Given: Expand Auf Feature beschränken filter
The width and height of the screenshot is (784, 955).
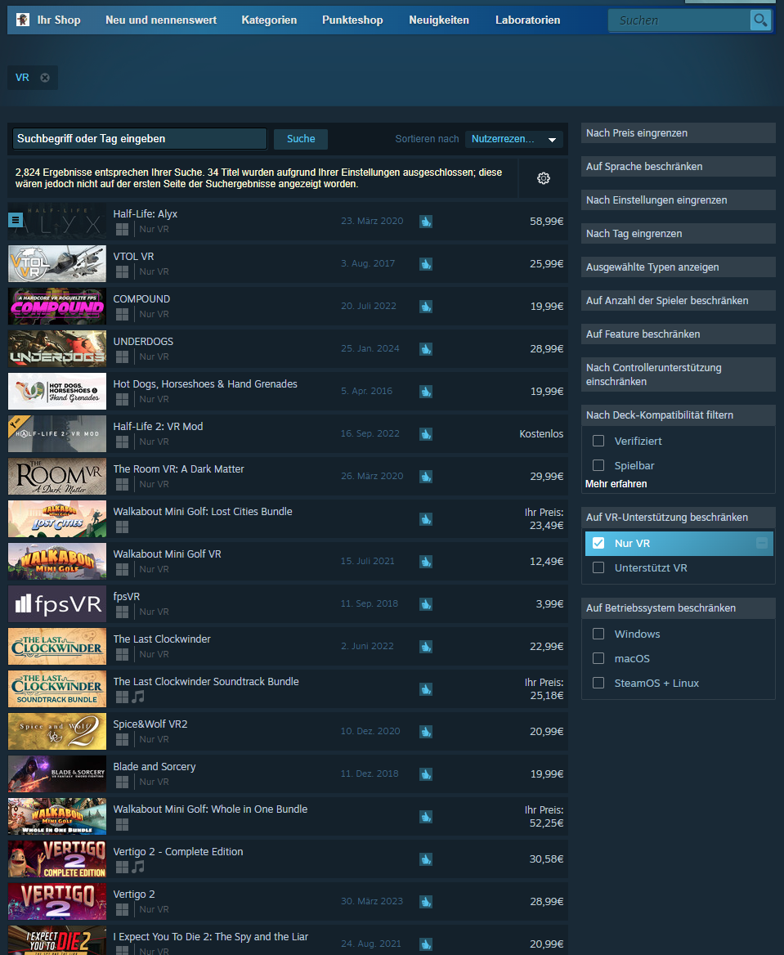Looking at the screenshot, I should coord(678,334).
